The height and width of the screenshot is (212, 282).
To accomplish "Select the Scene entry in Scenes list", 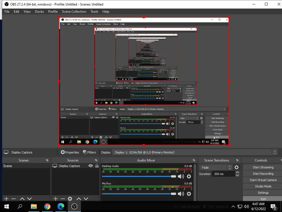I will pyautogui.click(x=26, y=166).
